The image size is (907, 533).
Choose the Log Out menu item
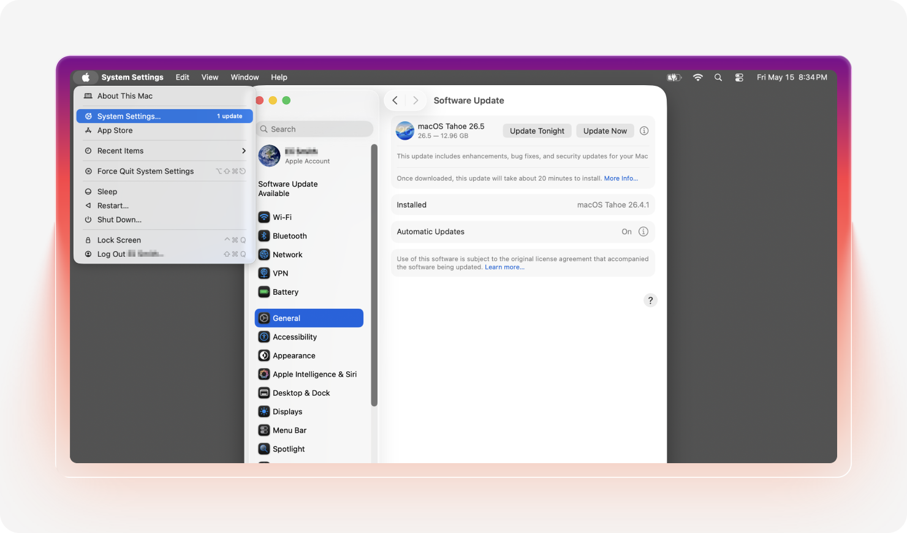click(165, 254)
